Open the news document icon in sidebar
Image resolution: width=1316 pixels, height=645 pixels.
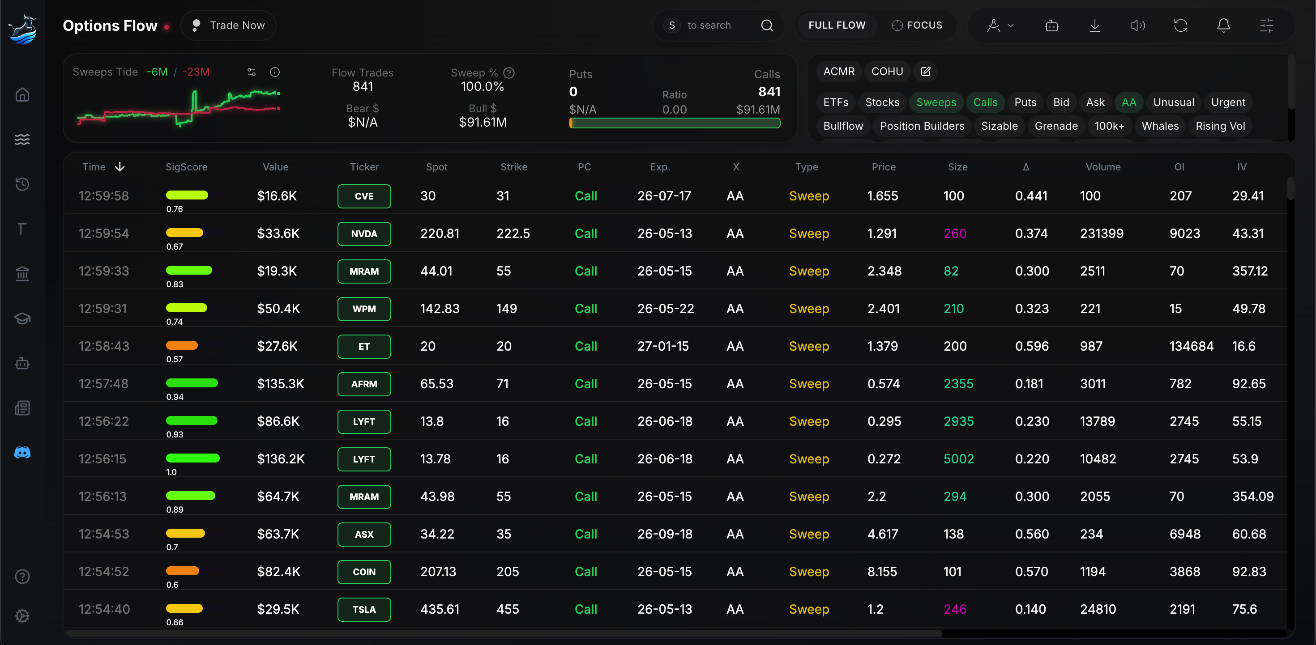[x=22, y=408]
